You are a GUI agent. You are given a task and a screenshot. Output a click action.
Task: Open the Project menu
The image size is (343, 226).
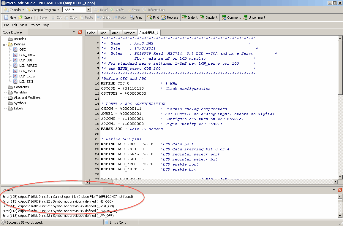[x=35, y=25]
